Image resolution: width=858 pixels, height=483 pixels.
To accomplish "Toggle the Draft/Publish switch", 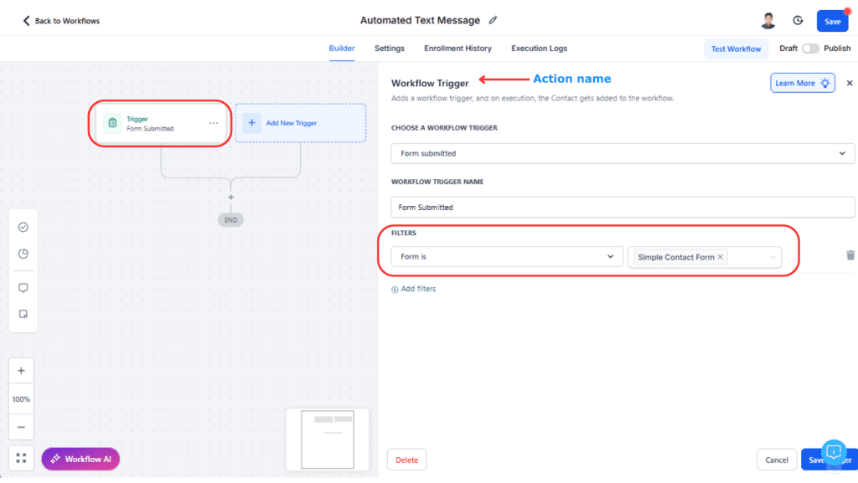I will pos(809,49).
